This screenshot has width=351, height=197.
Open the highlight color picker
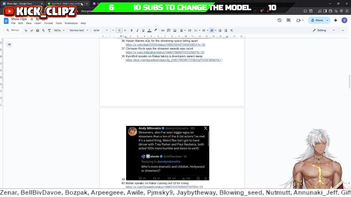[155, 30]
